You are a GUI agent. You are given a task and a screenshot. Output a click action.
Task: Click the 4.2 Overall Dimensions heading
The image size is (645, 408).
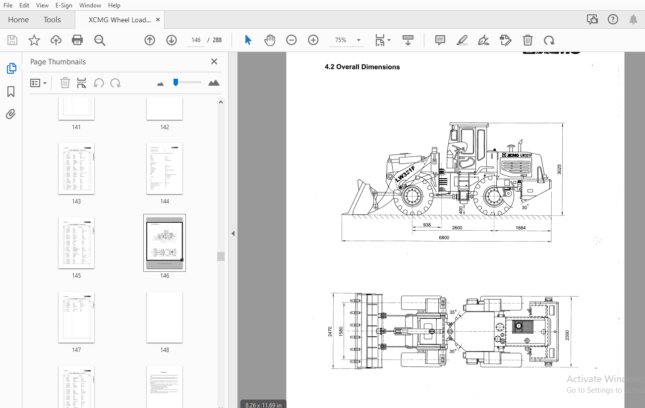click(362, 67)
